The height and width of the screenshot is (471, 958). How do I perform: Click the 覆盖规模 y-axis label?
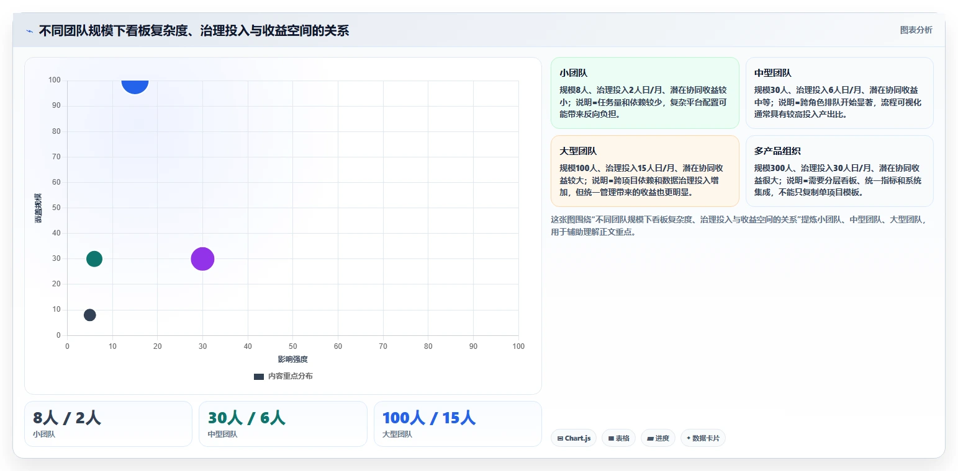click(38, 208)
